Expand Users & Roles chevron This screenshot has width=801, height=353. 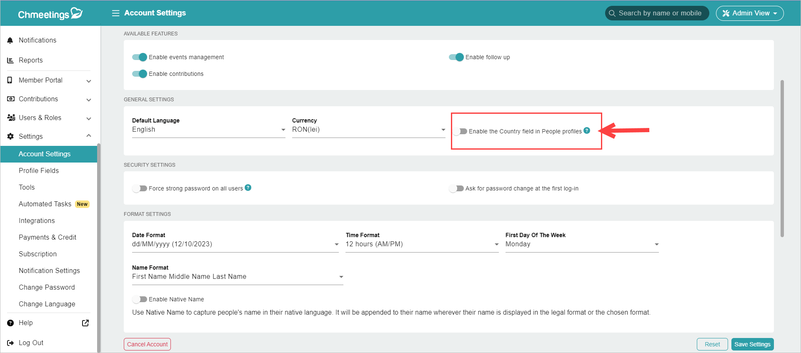89,118
